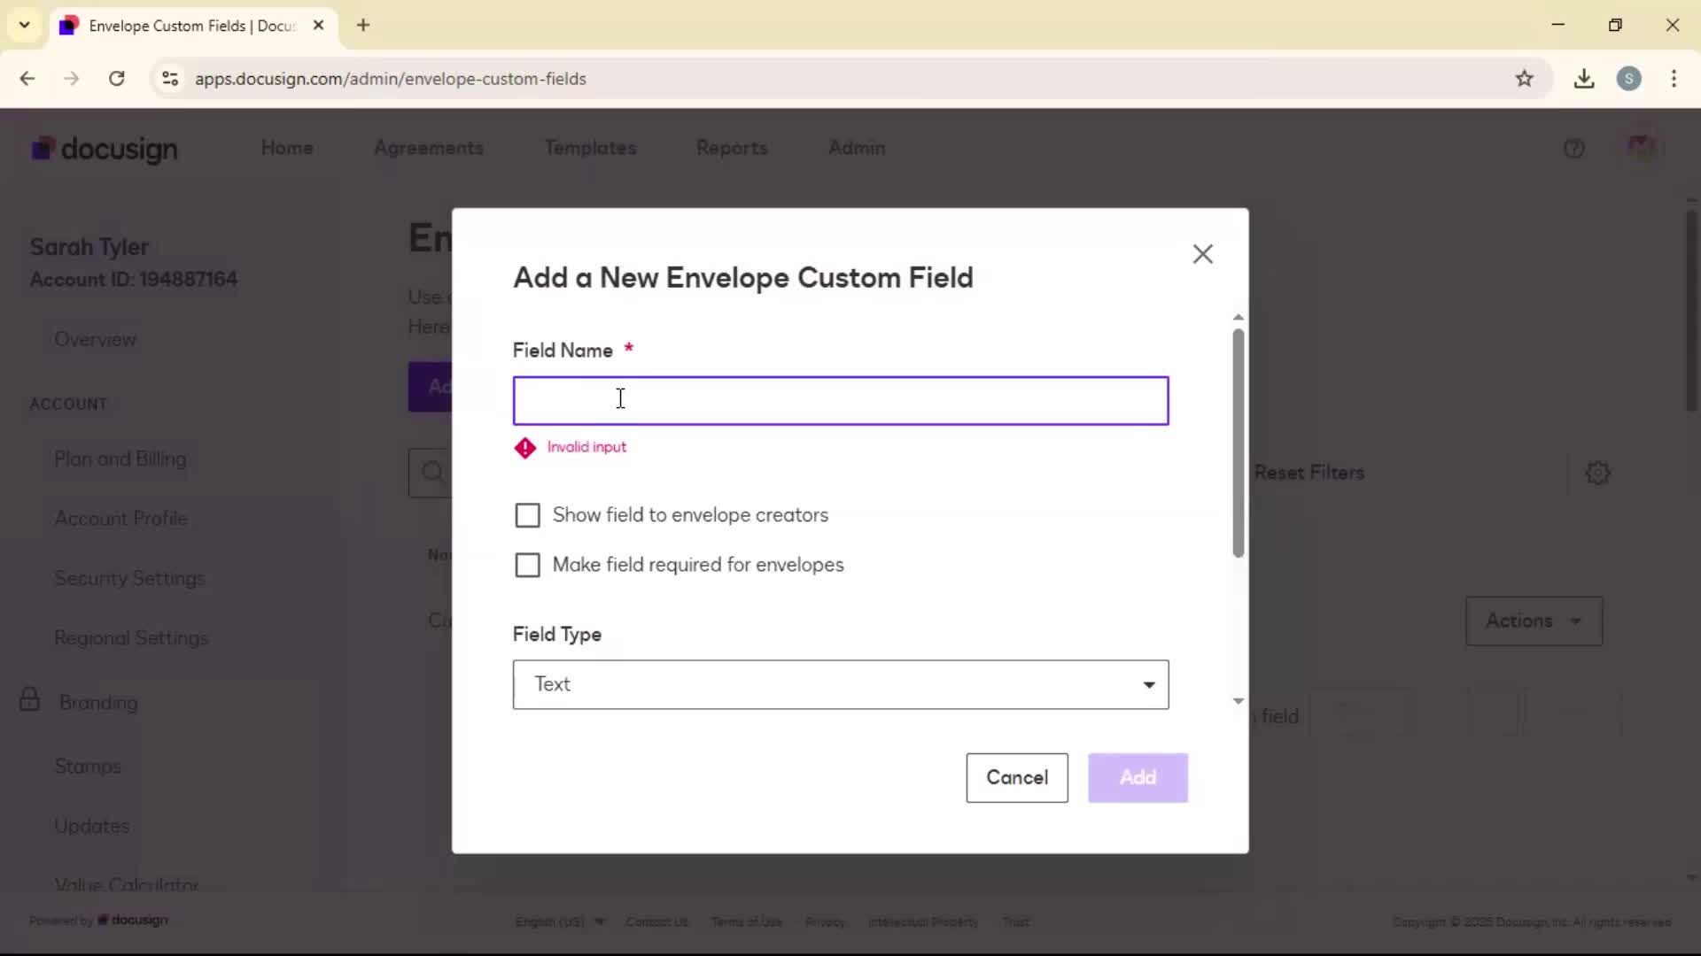Screen dimensions: 1701x956
Task: Open the tab search dropdown arrow
Action: click(24, 25)
